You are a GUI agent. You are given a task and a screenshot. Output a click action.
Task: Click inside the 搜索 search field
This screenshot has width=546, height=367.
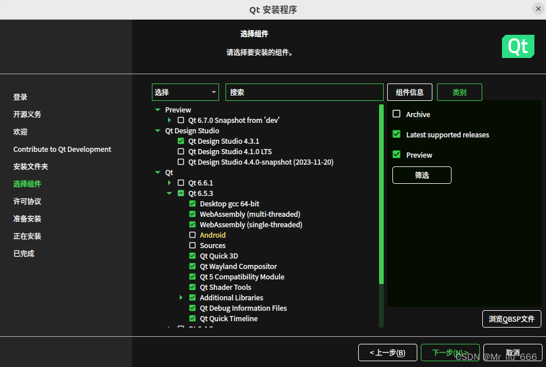[x=304, y=92]
